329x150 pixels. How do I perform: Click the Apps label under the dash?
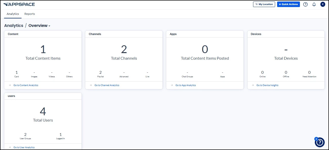222,77
